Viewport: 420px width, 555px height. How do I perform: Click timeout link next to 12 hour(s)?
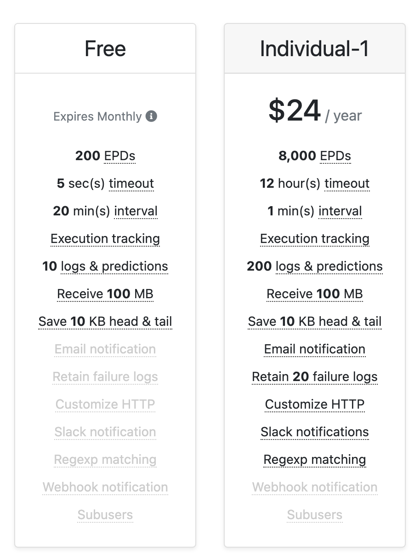(x=347, y=184)
